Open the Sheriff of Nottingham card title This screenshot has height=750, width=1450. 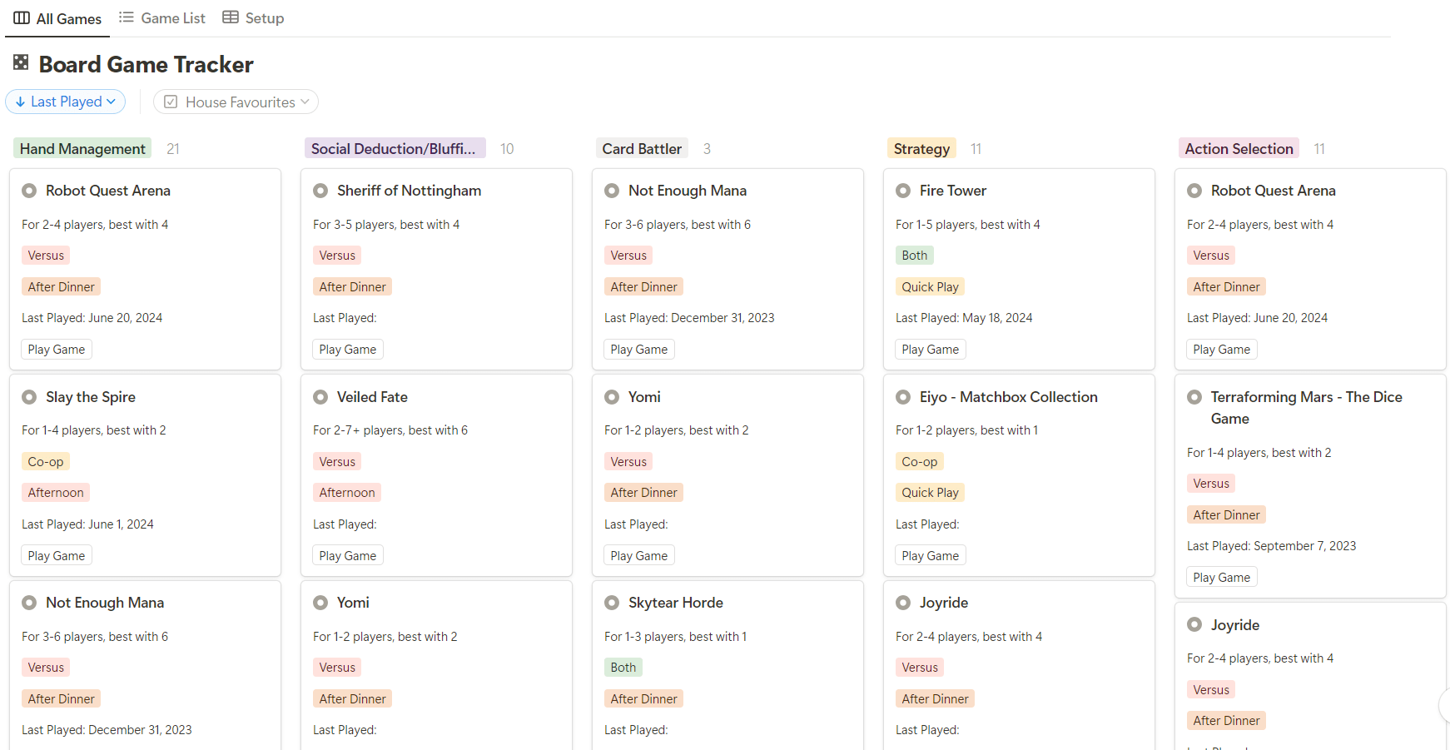(409, 191)
